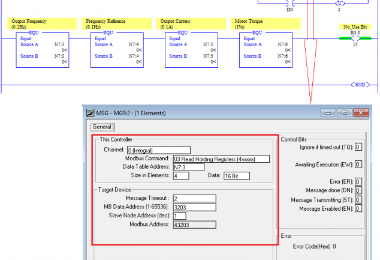
Task: Toggle the Message Enabled (EN) bit
Action: pos(358,208)
